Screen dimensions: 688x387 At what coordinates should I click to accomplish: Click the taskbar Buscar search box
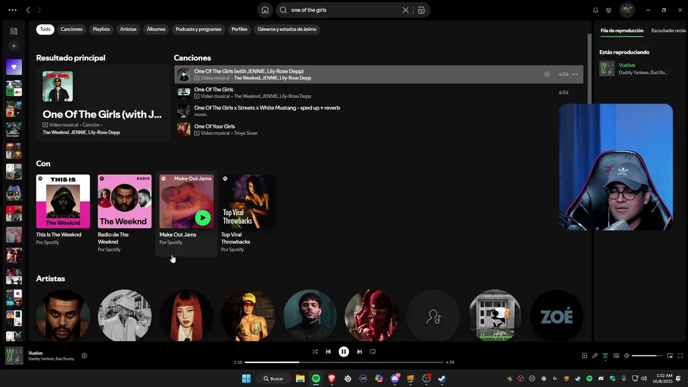pyautogui.click(x=273, y=378)
